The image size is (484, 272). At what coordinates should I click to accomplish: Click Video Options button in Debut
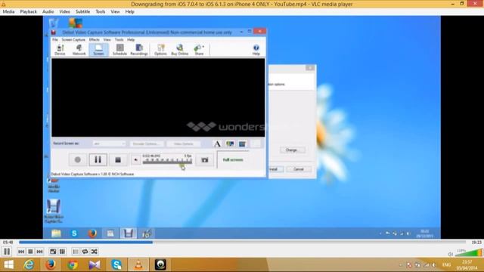click(184, 144)
